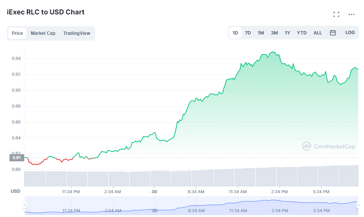Click the 0.88 y-axis label
This screenshot has height=217, width=364.
[16, 106]
